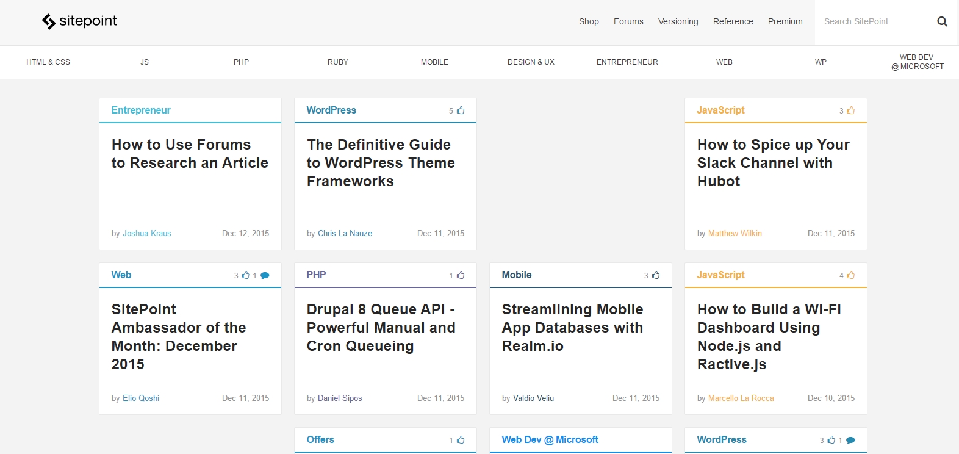Viewport: 959px width, 454px height.
Task: Open How to Spice up Slack Channel article
Action: (x=774, y=163)
